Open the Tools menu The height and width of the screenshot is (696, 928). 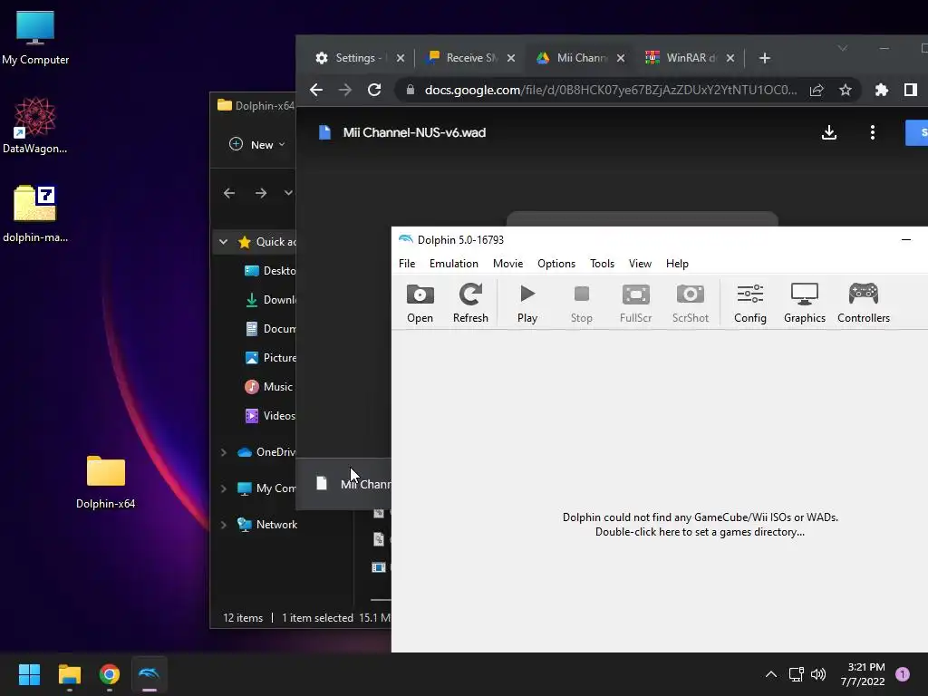point(602,264)
